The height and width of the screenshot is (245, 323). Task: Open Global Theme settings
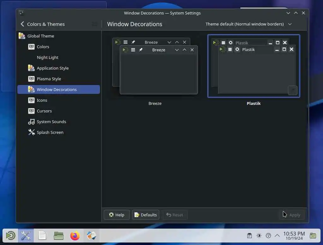(x=59, y=36)
